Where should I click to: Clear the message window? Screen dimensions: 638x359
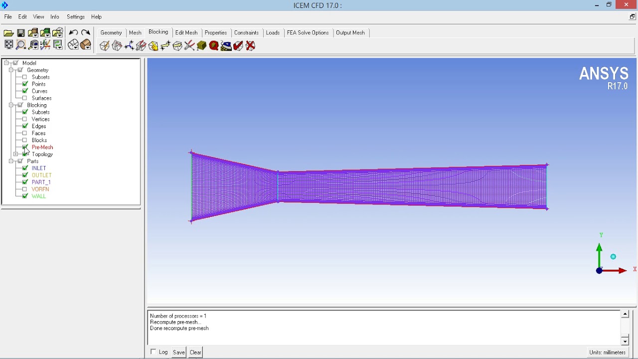pyautogui.click(x=195, y=352)
